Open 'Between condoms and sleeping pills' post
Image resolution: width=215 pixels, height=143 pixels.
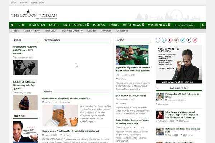point(183,130)
